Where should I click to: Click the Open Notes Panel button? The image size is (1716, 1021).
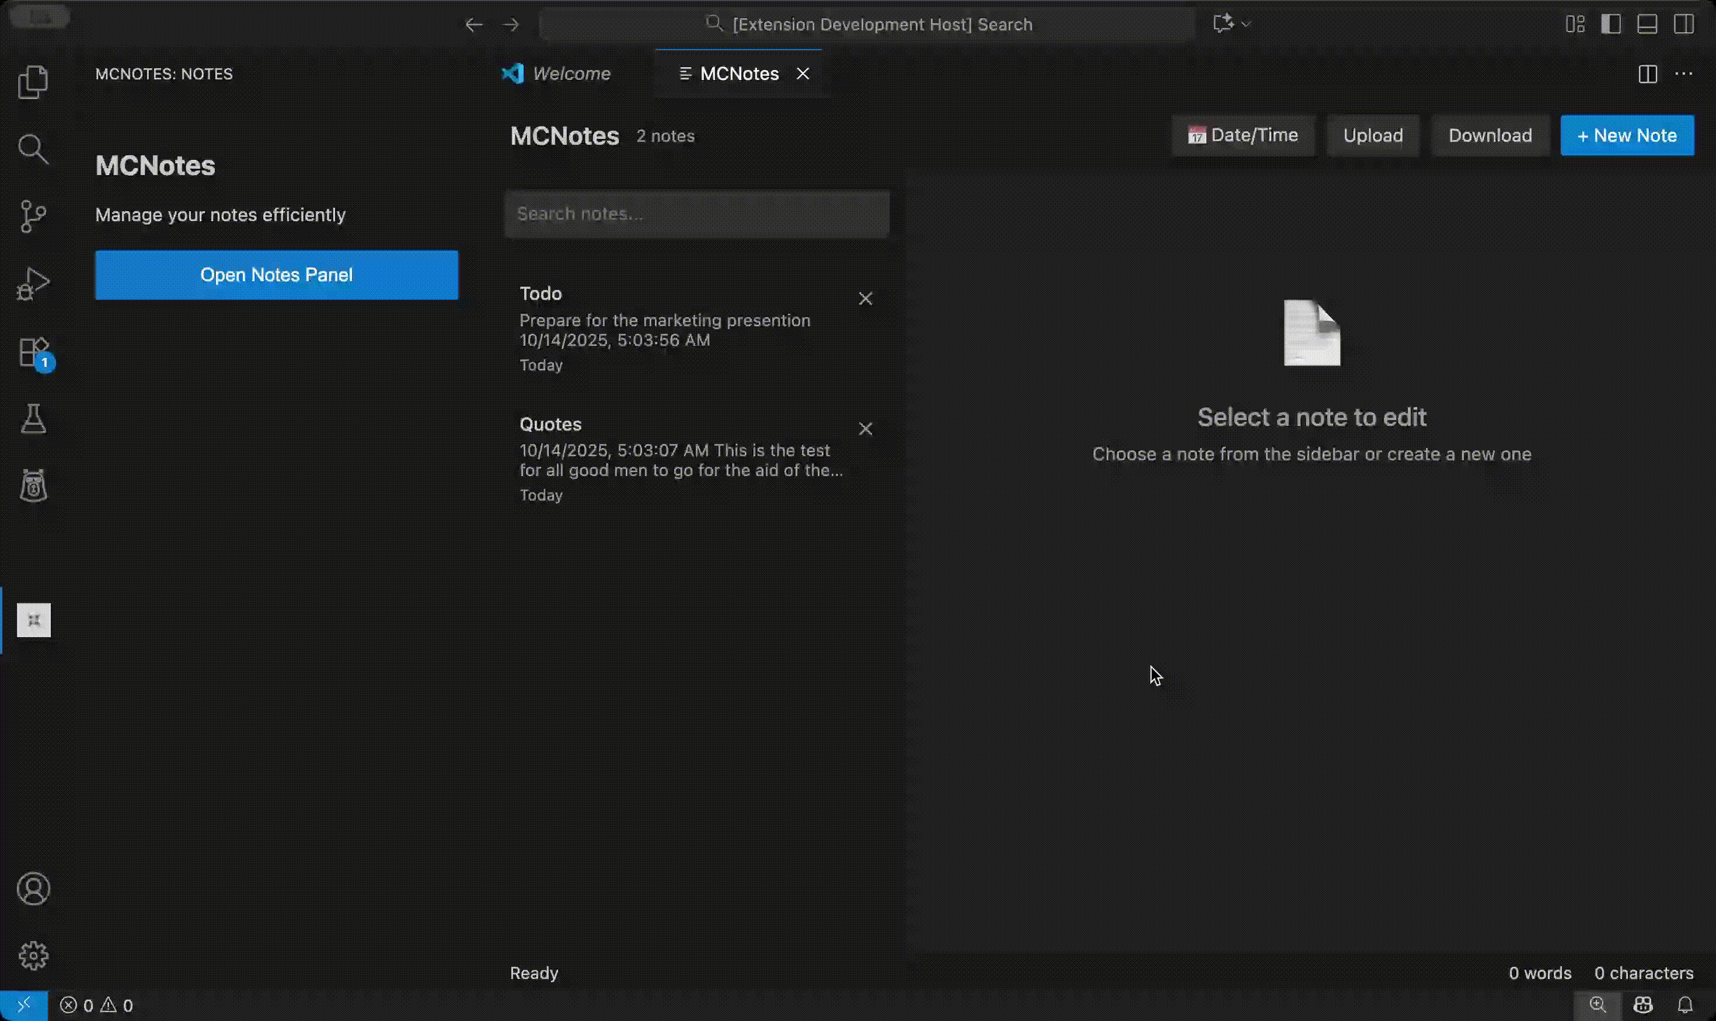pos(276,275)
